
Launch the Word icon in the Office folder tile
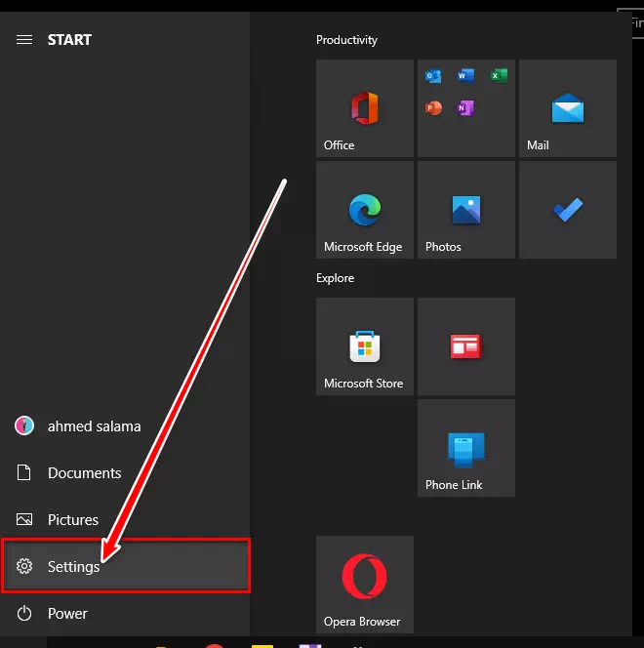pyautogui.click(x=465, y=75)
